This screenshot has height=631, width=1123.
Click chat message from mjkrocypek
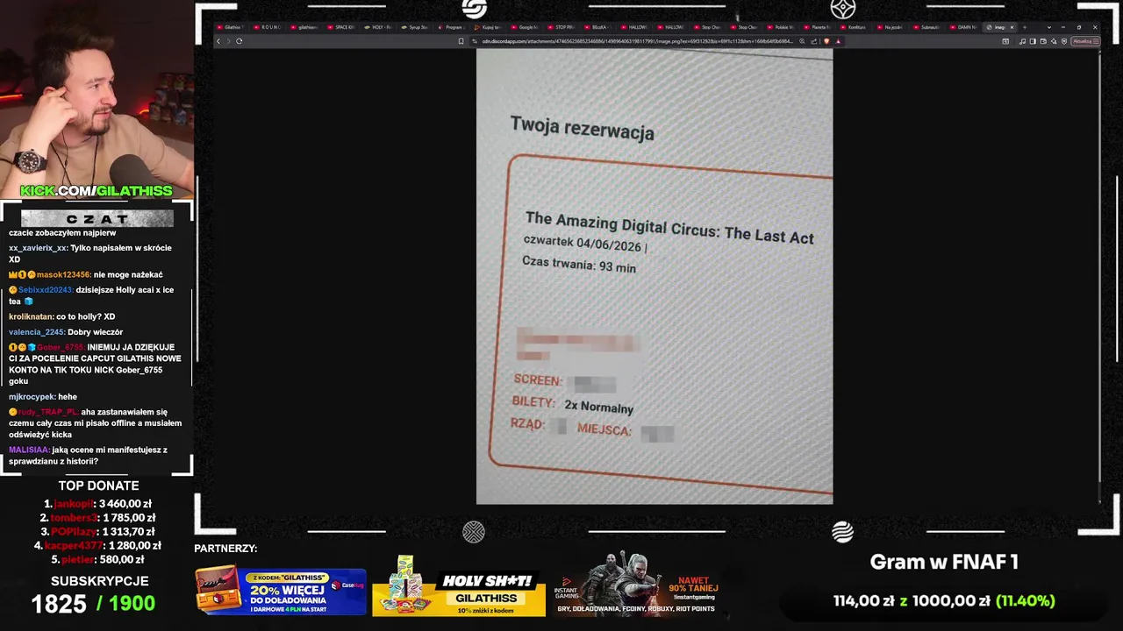[43, 397]
